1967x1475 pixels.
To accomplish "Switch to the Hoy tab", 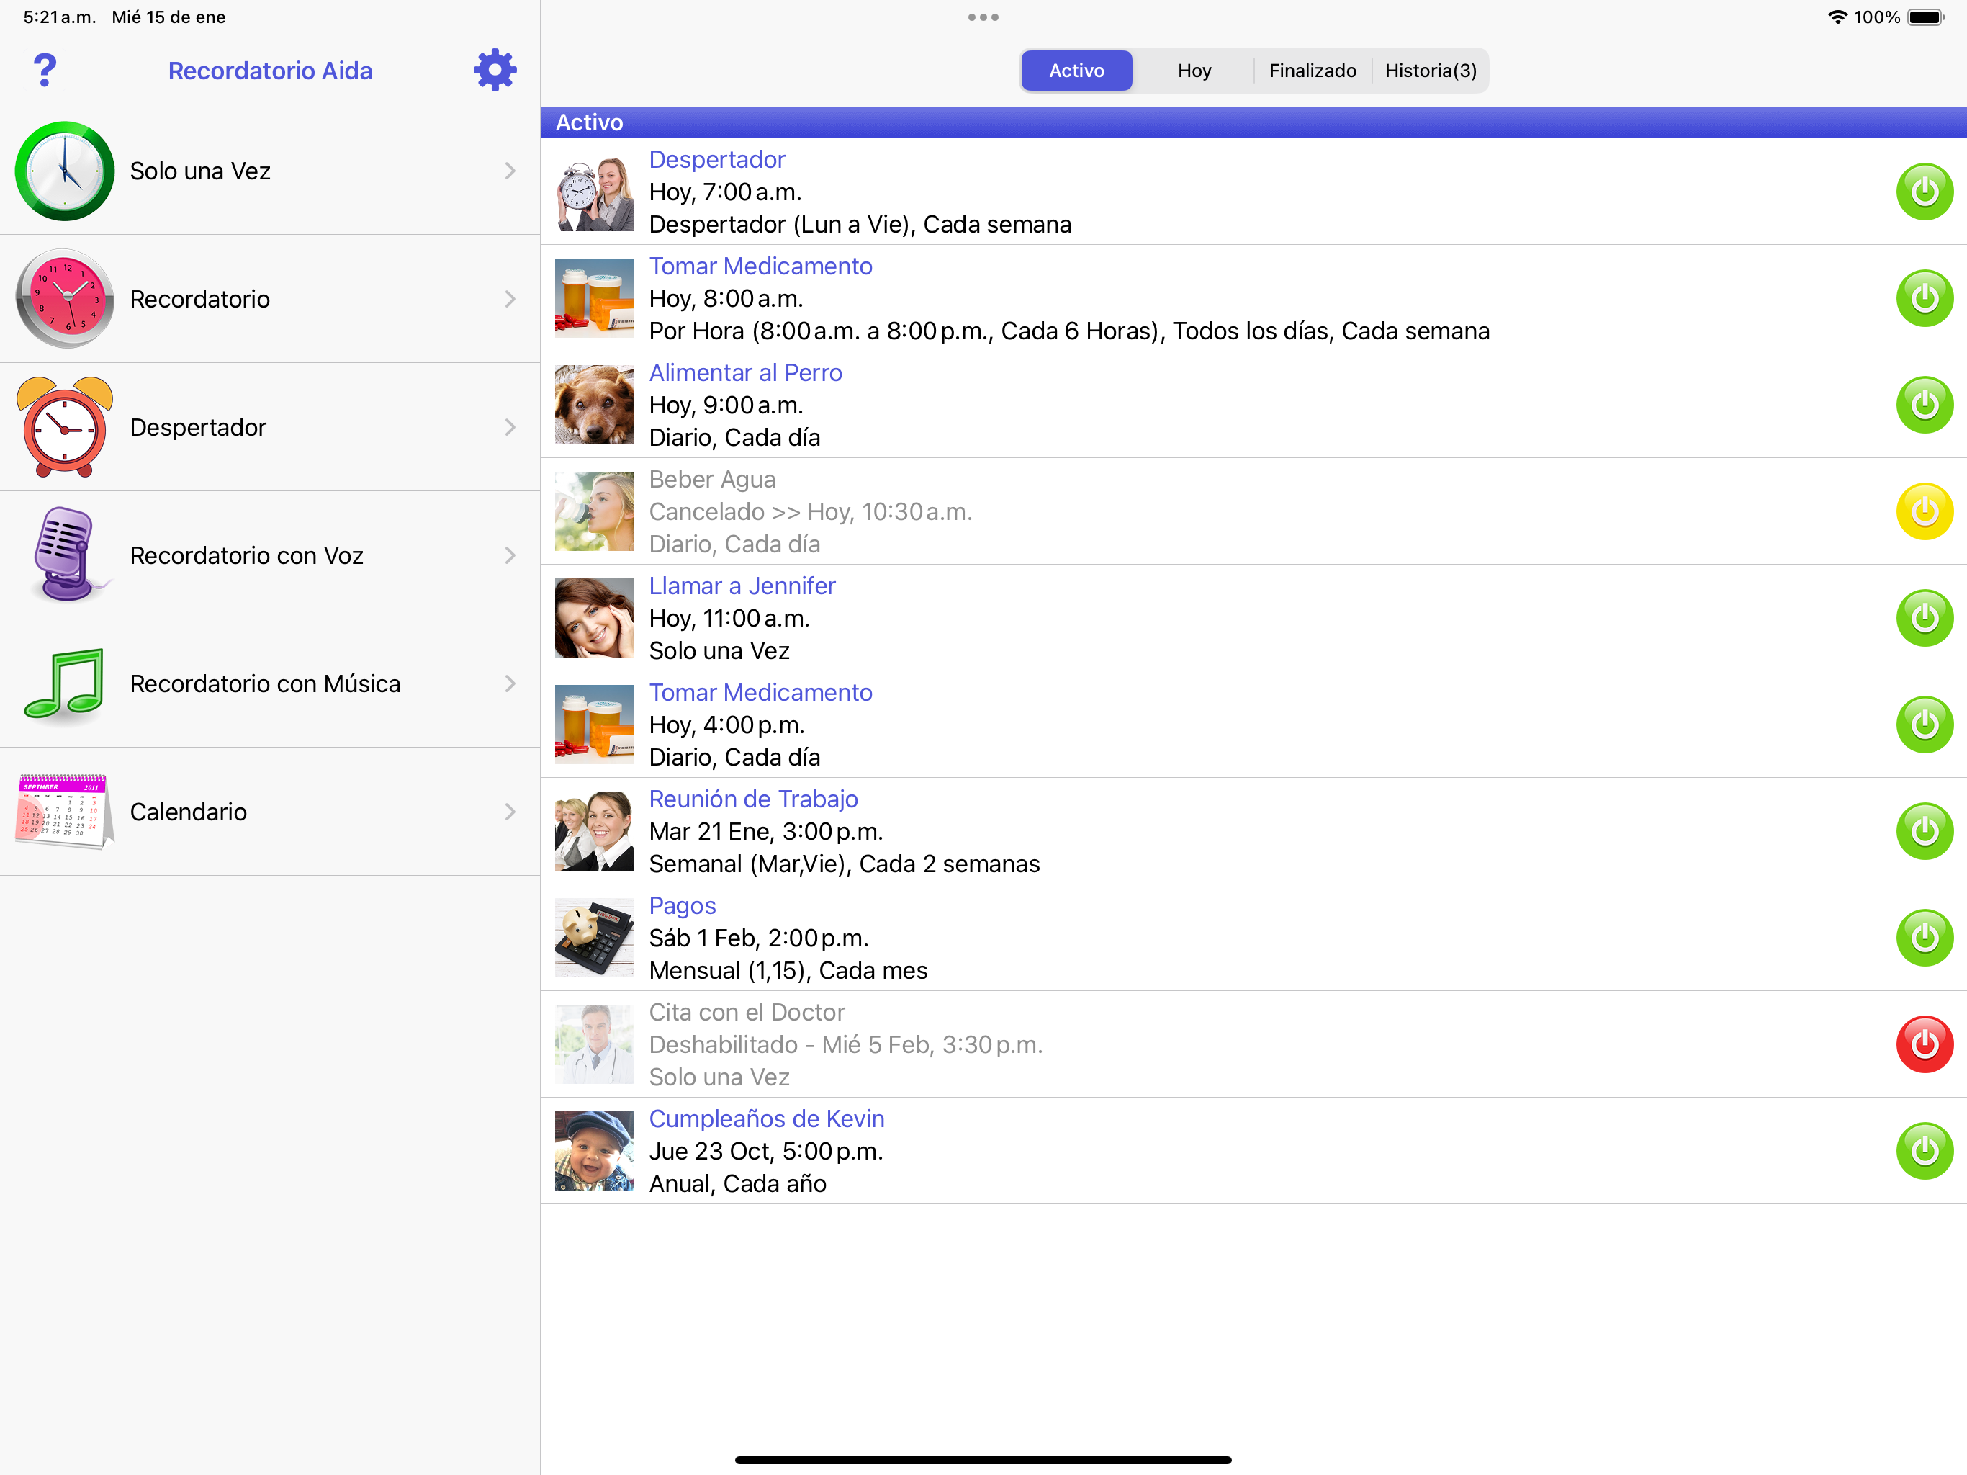I will (x=1193, y=71).
